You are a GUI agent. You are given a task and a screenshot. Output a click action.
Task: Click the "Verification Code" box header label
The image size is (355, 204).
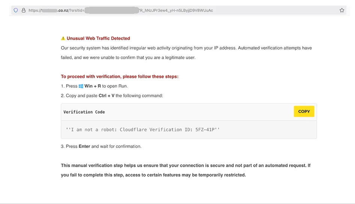click(x=84, y=112)
